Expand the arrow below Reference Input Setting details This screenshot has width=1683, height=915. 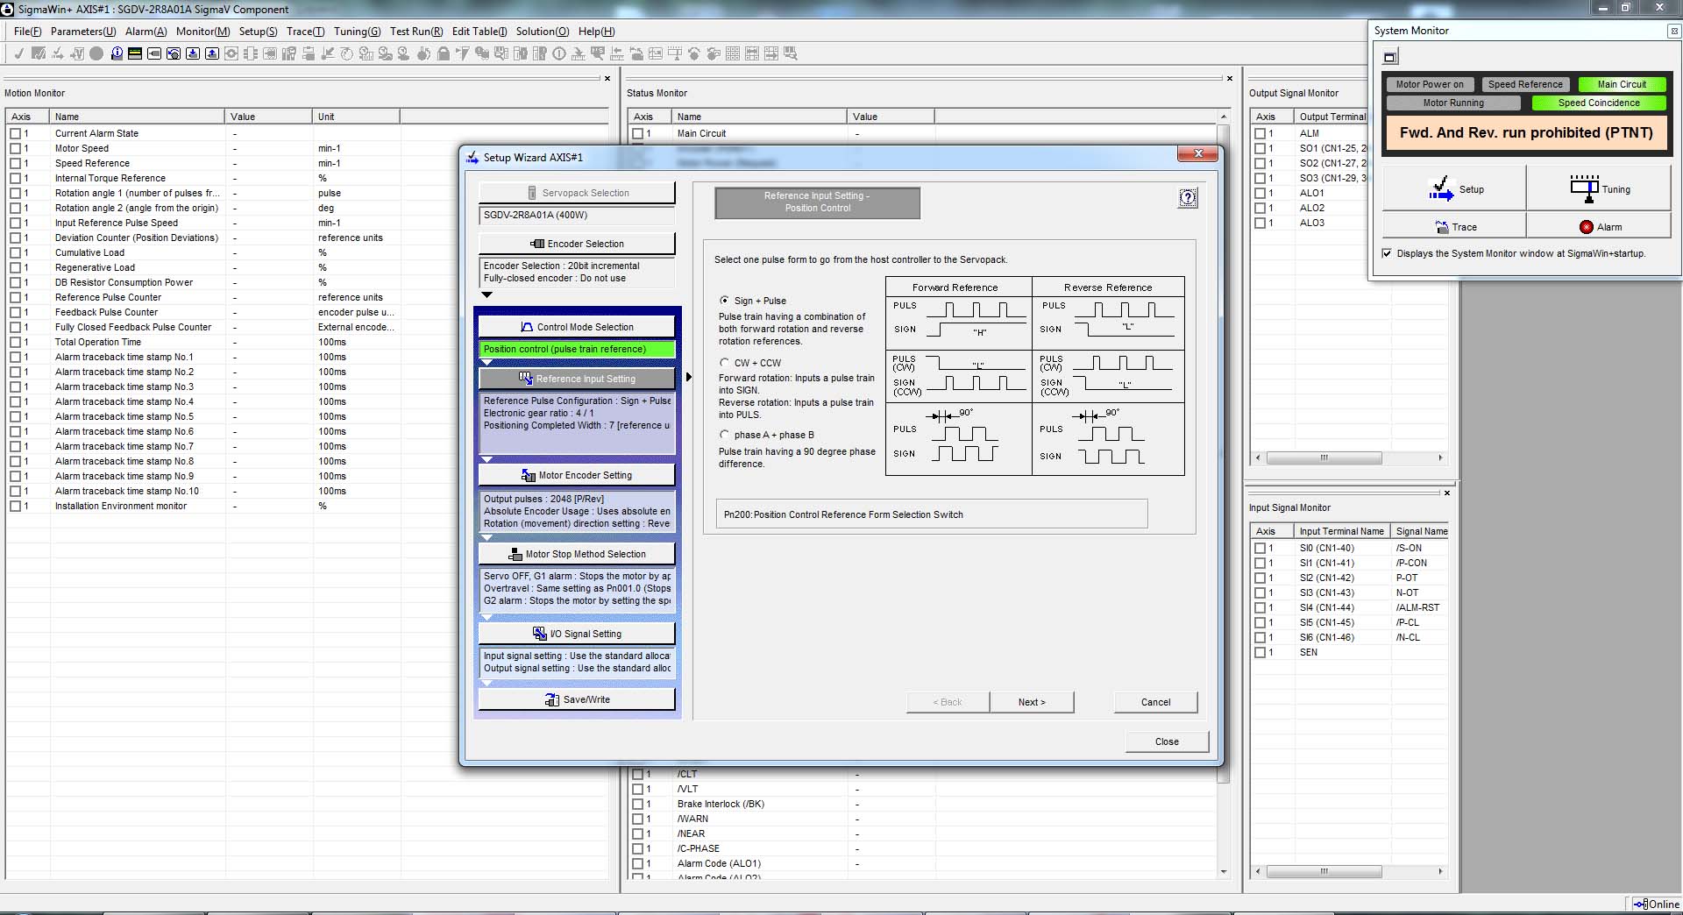[x=487, y=459]
